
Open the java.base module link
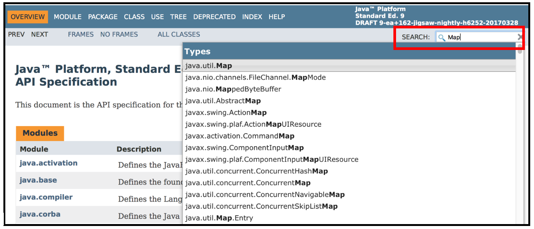[38, 180]
